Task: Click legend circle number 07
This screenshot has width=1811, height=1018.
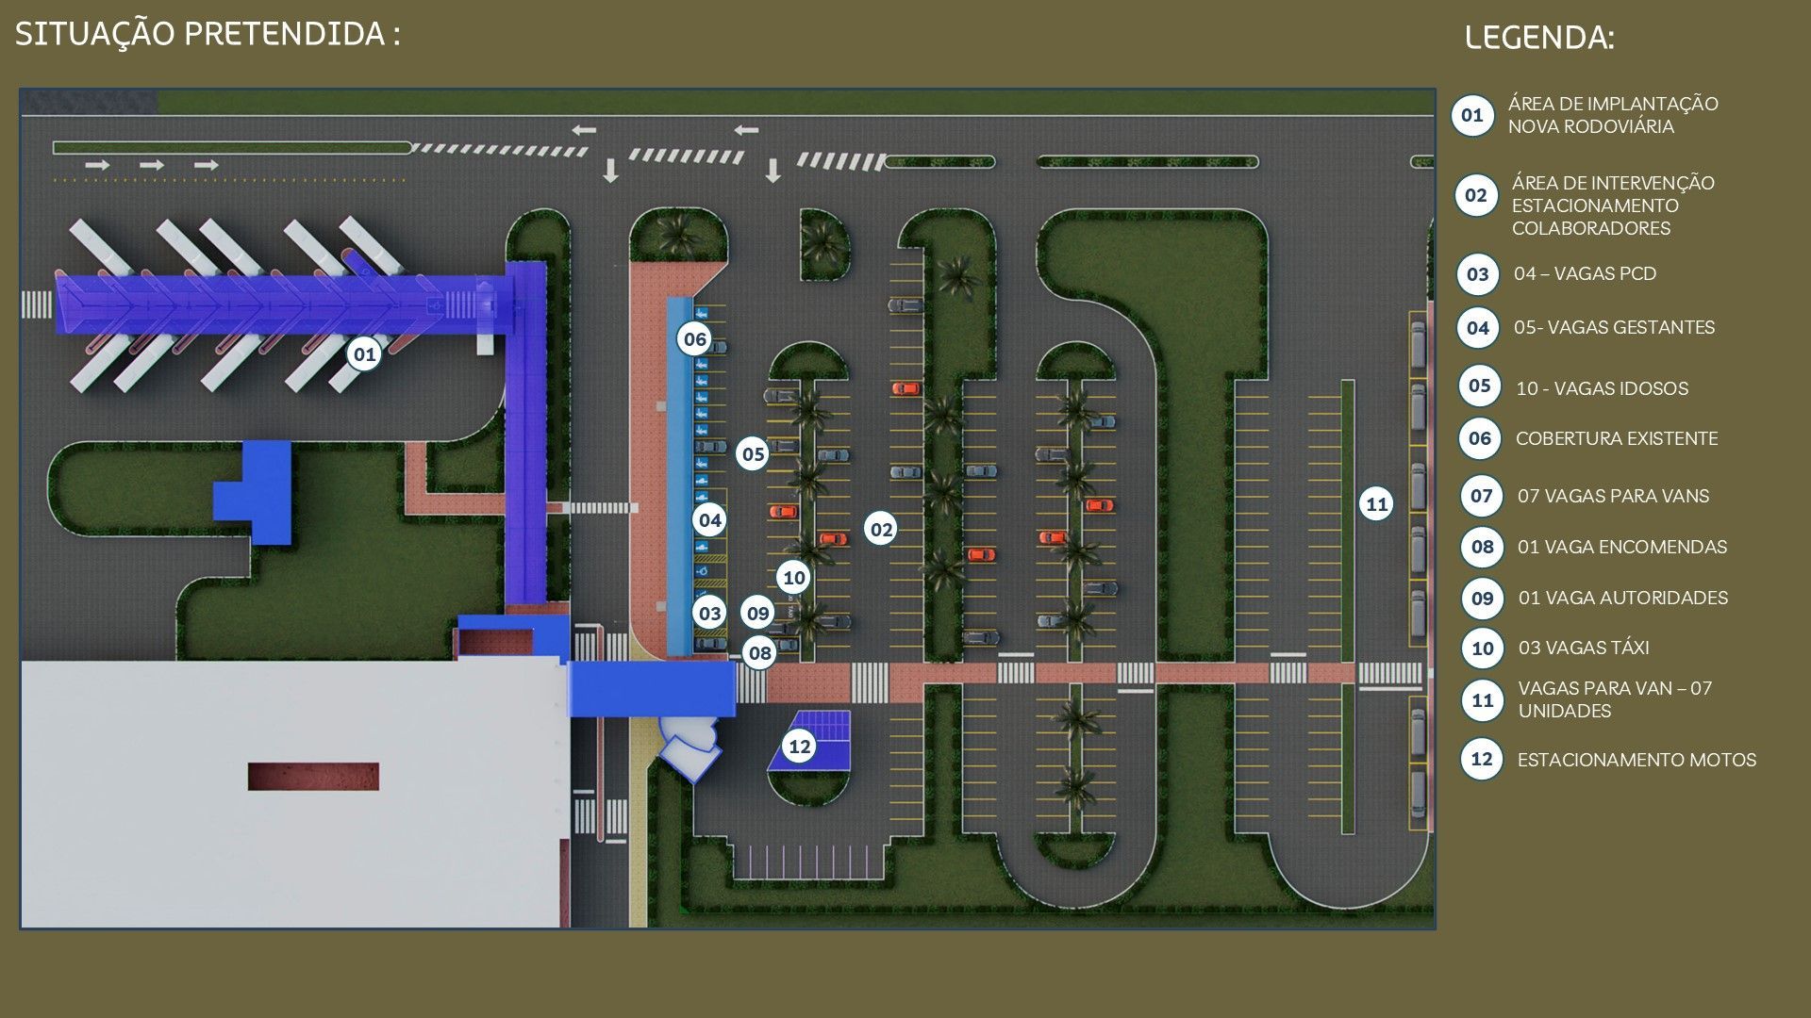Action: [x=1481, y=496]
